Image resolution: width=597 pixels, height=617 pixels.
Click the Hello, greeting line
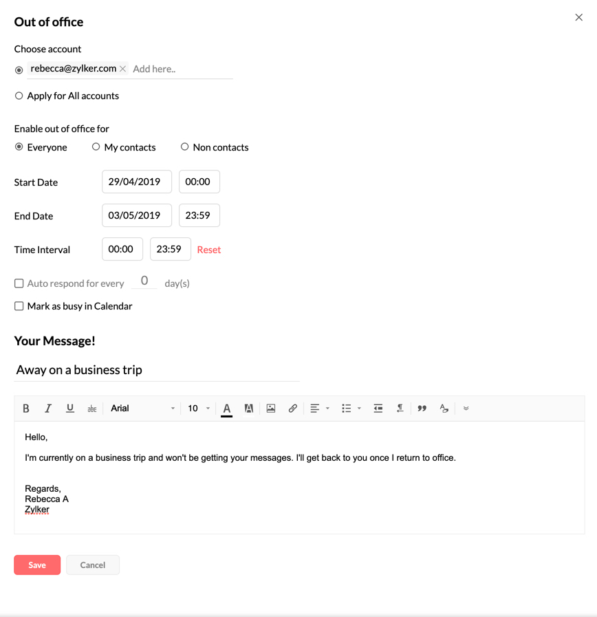(36, 437)
